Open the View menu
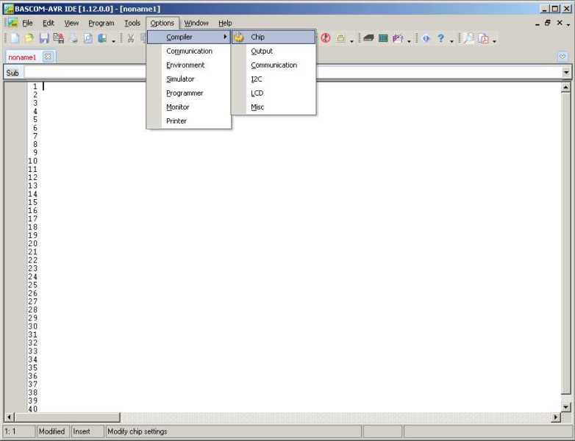The height and width of the screenshot is (441, 575). point(71,23)
